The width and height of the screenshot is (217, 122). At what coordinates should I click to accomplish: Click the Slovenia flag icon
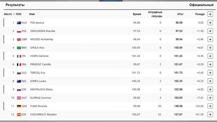pos(19,73)
